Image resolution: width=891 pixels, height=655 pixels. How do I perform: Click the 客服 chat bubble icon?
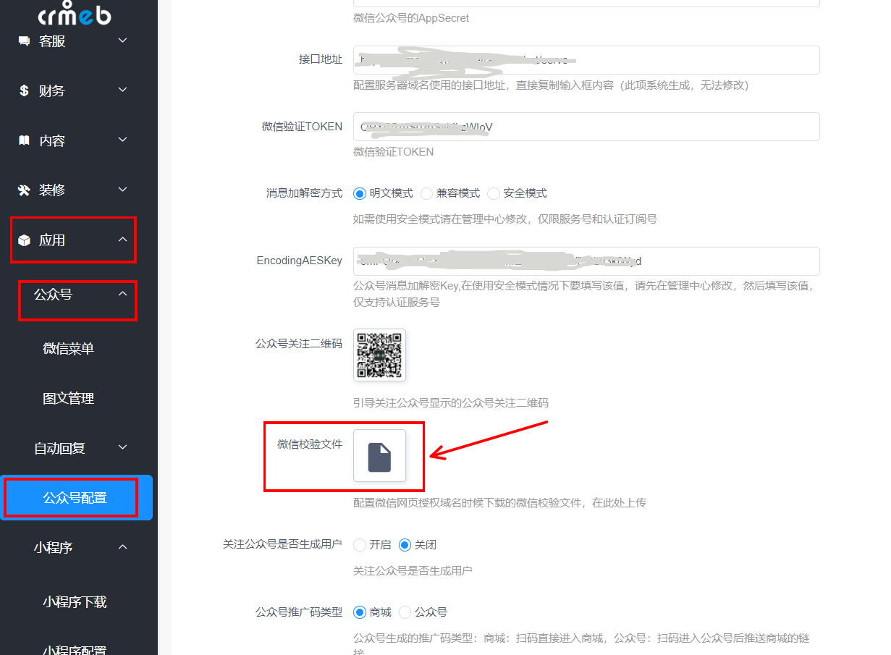[x=25, y=41]
